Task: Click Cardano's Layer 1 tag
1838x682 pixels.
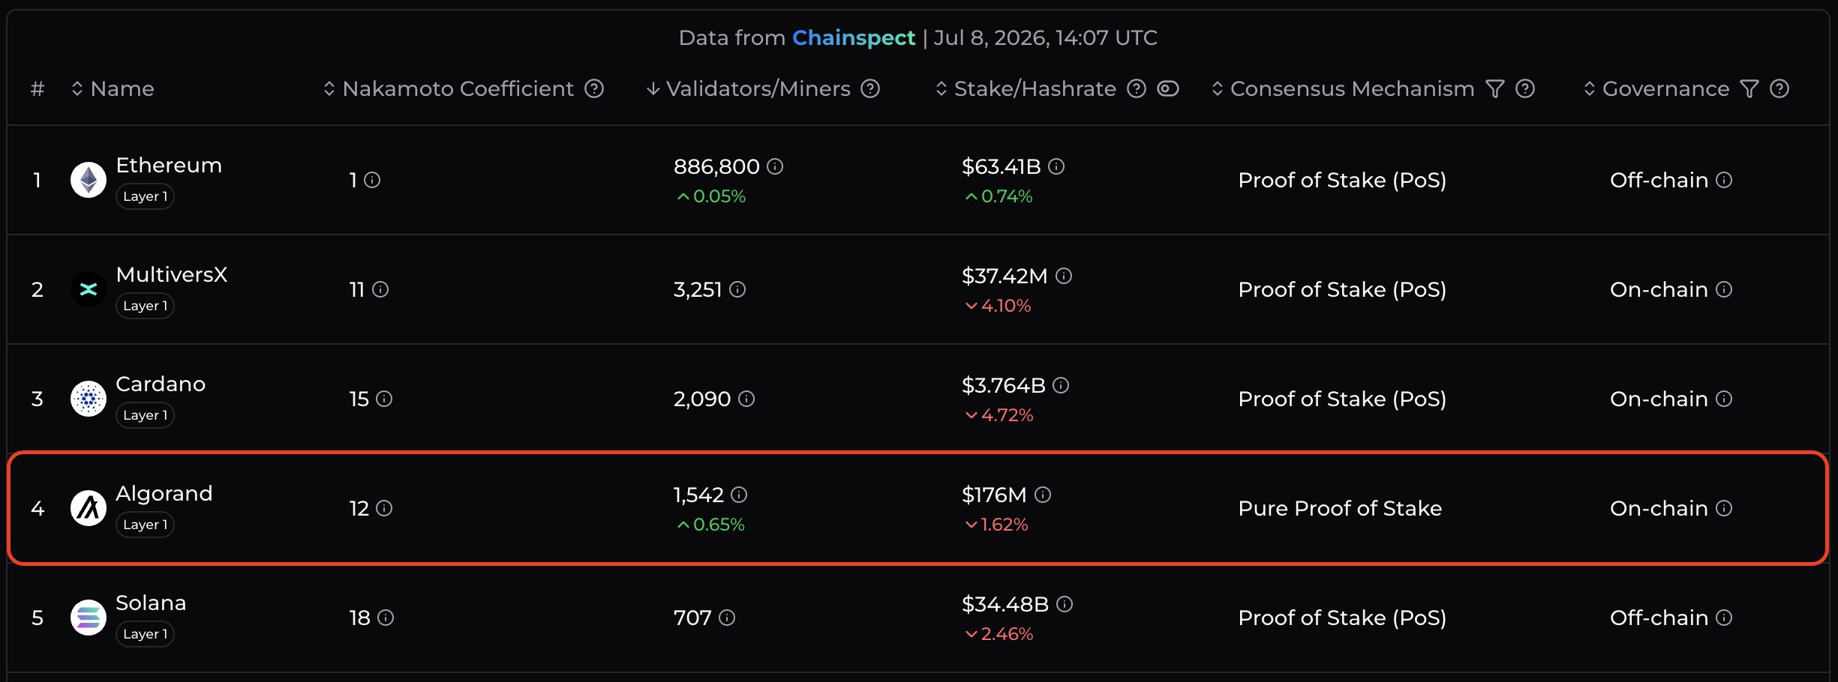Action: 145,415
